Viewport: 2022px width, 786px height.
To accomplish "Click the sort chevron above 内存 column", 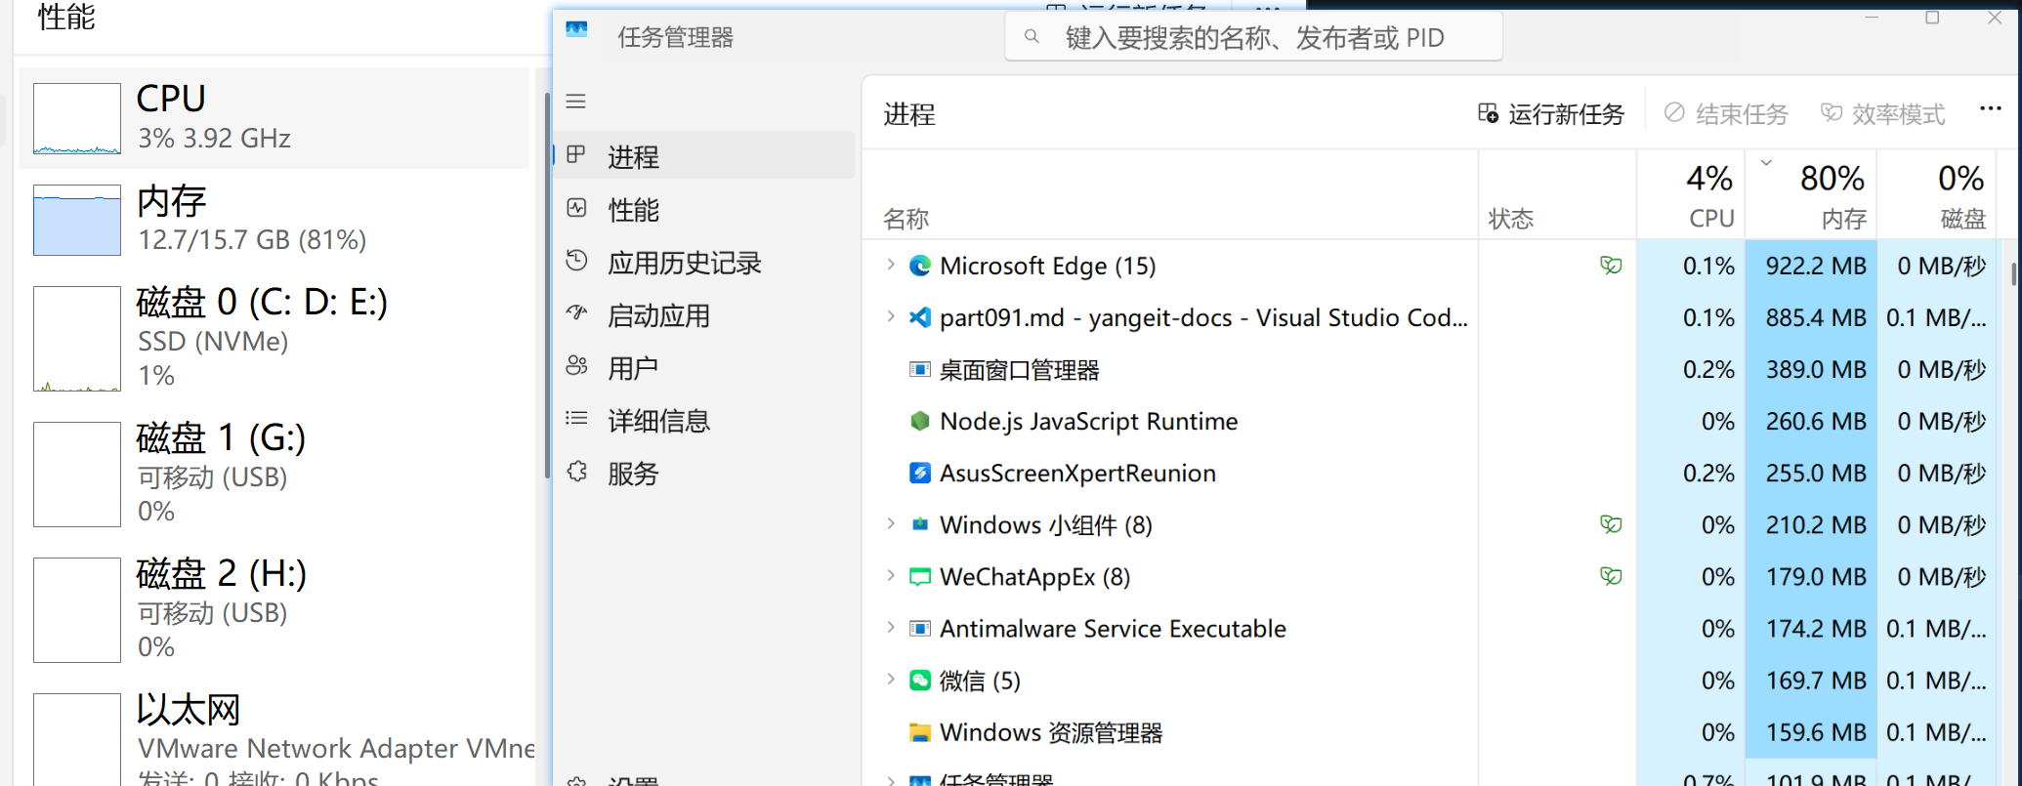I will coord(1766,163).
